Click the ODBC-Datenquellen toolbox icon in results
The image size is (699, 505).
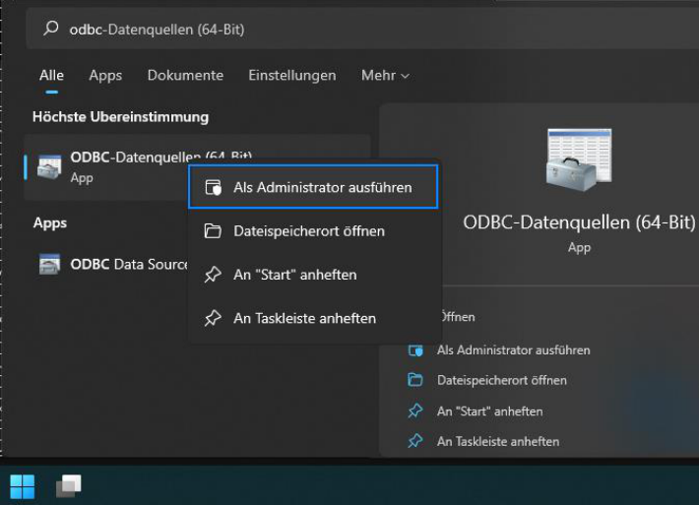49,166
